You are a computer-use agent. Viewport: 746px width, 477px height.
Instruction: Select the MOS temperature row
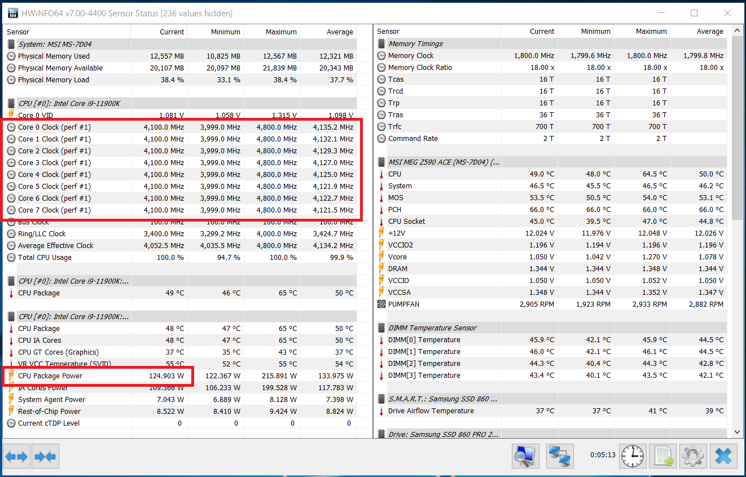(x=550, y=197)
